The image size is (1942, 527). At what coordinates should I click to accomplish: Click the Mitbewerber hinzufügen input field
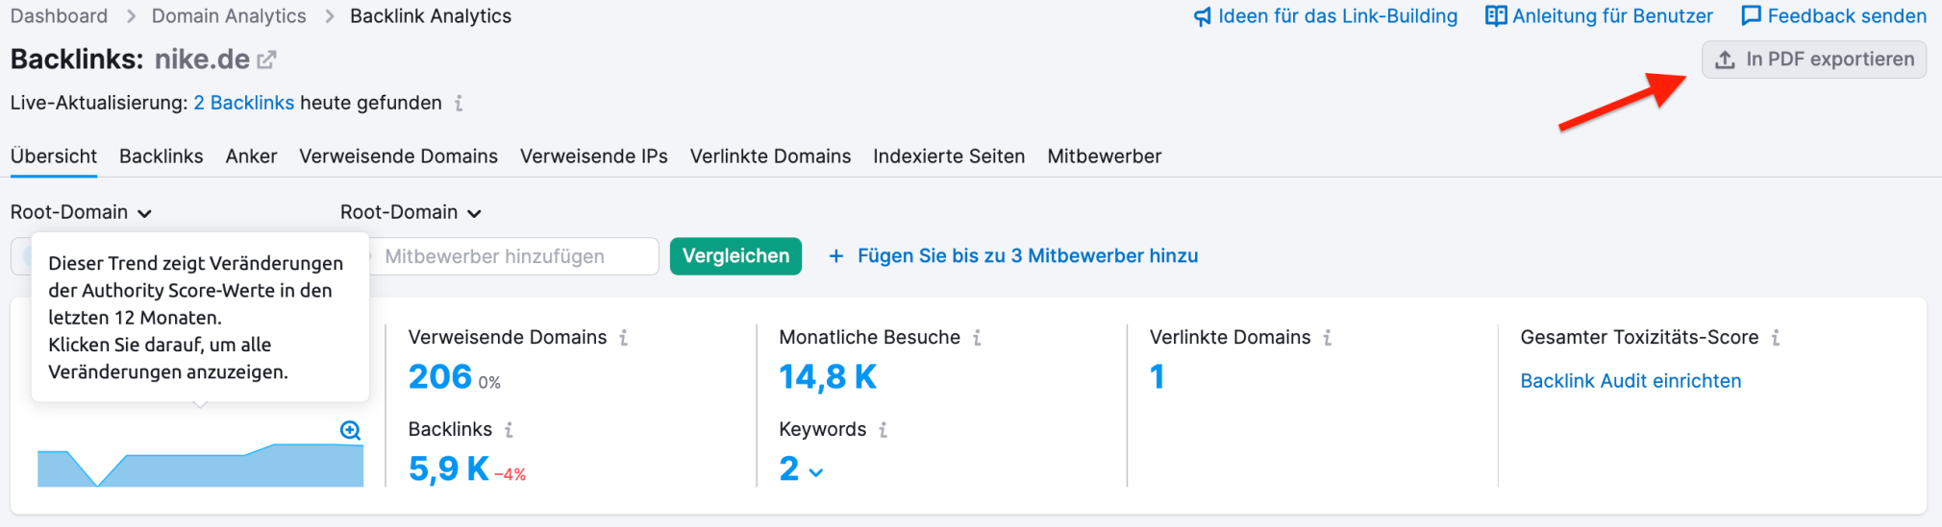coord(514,256)
